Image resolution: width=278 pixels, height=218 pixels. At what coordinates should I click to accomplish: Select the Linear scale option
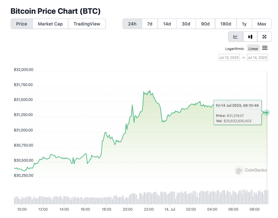253,49
